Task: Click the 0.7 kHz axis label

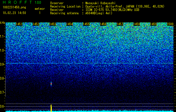Action: [x=2, y=92]
